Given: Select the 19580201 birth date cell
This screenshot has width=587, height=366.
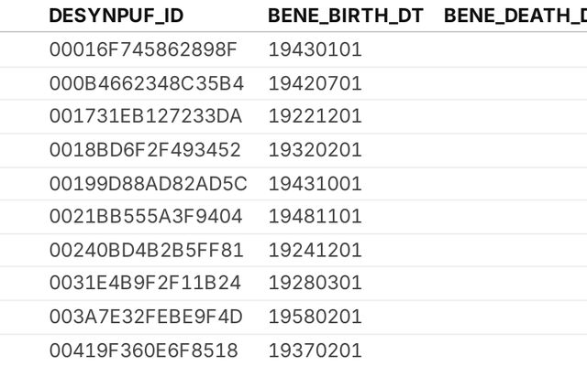Looking at the screenshot, I should [315, 317].
